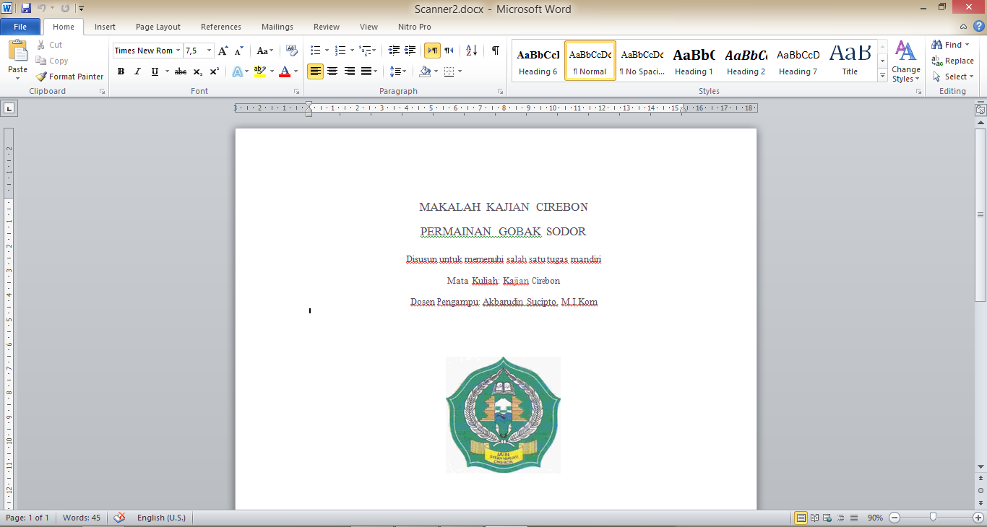The width and height of the screenshot is (987, 527).
Task: Click the Replace button
Action: [953, 61]
